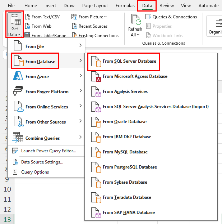222x224 pixels.
Task: Click the Microsoft Access Database icon
Action: tap(96, 77)
